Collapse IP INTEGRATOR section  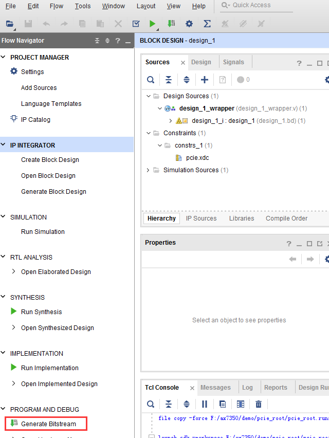point(4,144)
